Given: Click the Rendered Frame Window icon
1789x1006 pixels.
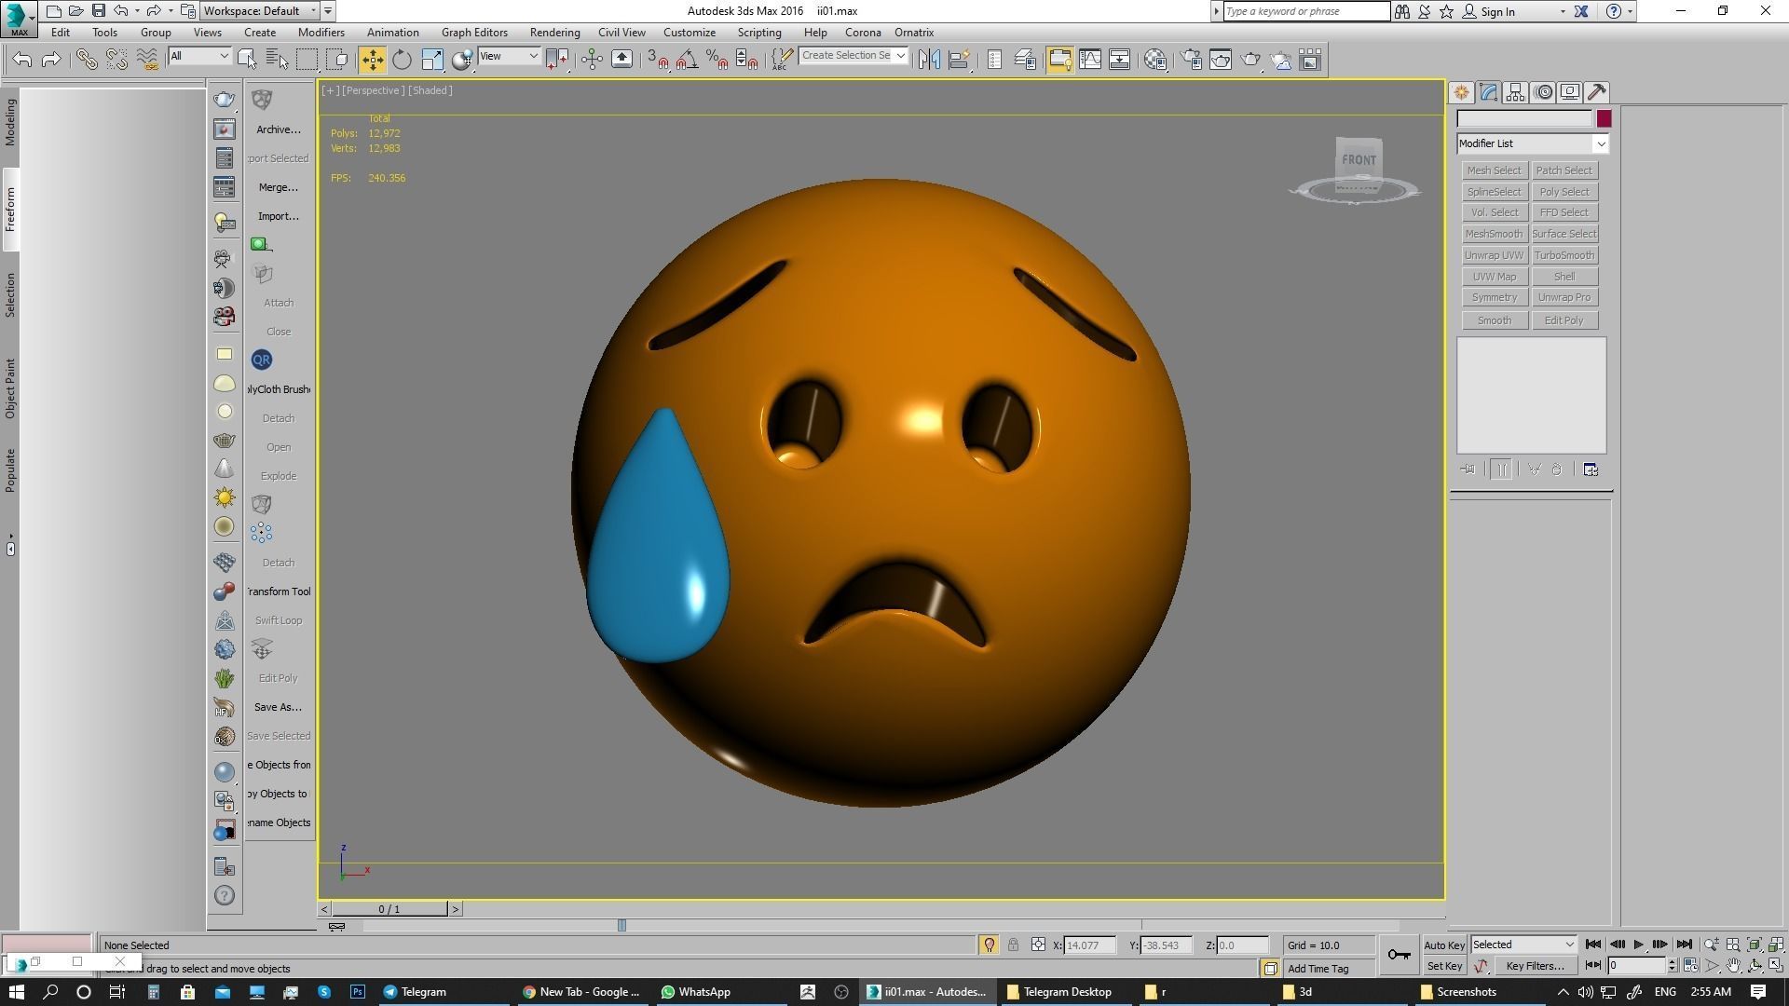Looking at the screenshot, I should click(1221, 60).
